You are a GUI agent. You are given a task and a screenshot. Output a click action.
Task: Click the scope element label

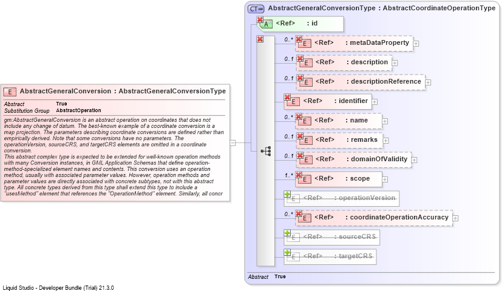point(360,179)
